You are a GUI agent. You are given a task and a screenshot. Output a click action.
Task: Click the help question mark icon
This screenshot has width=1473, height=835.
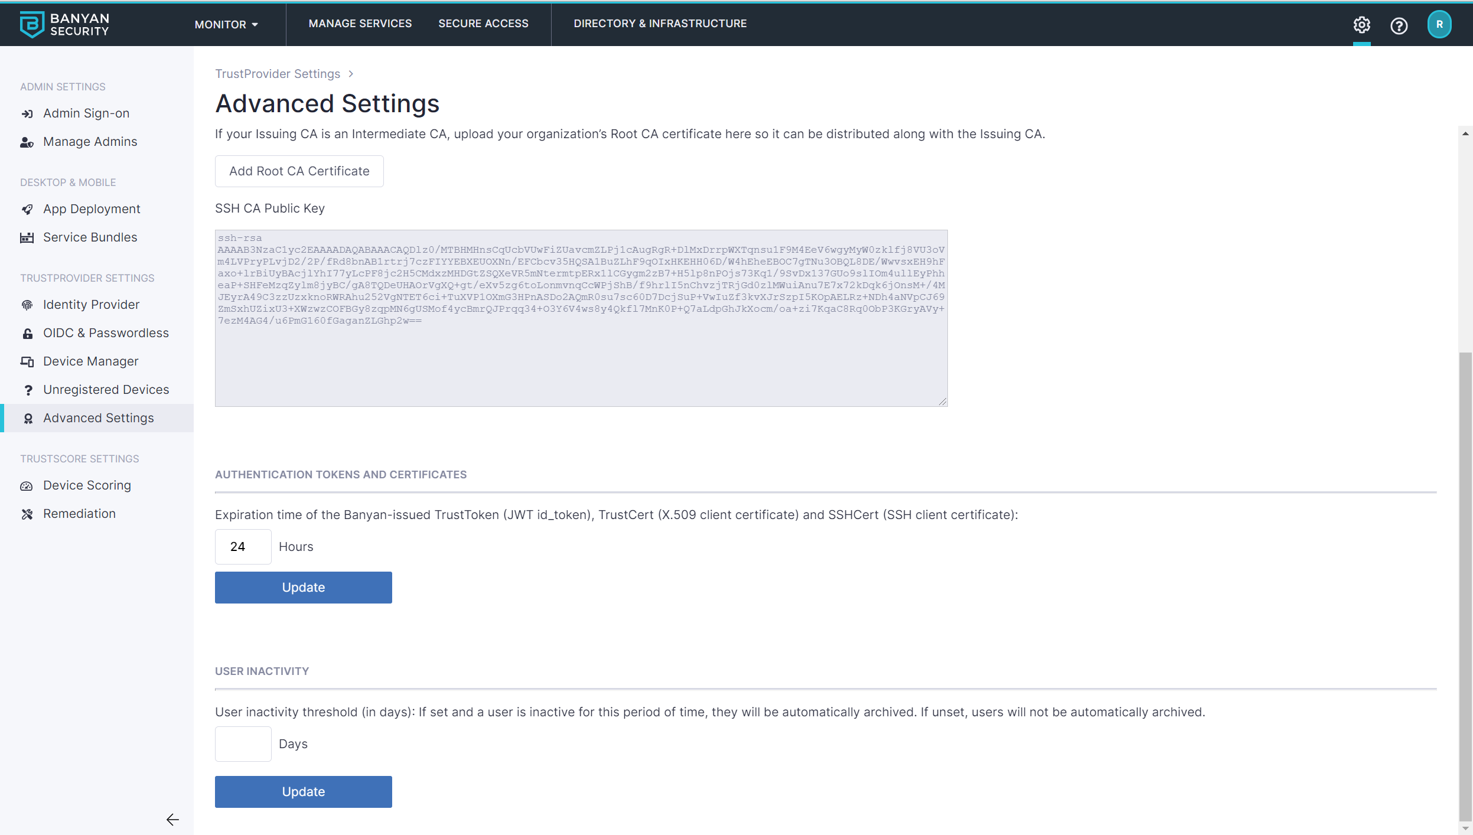[1399, 25]
